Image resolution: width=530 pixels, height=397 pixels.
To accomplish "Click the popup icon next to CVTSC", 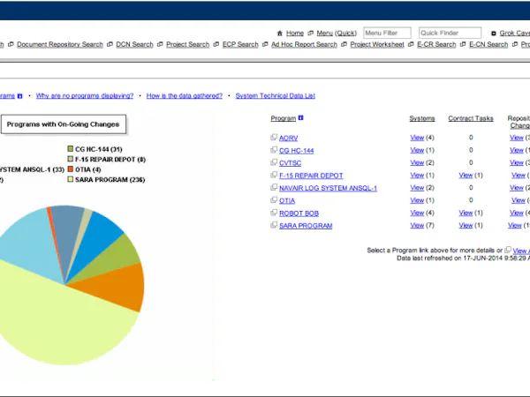I will tap(274, 162).
